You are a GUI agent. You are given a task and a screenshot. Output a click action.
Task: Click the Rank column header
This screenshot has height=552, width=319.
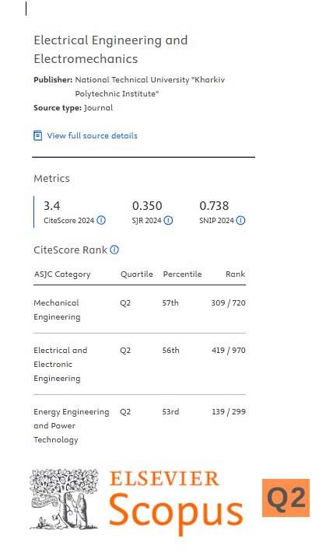(236, 274)
